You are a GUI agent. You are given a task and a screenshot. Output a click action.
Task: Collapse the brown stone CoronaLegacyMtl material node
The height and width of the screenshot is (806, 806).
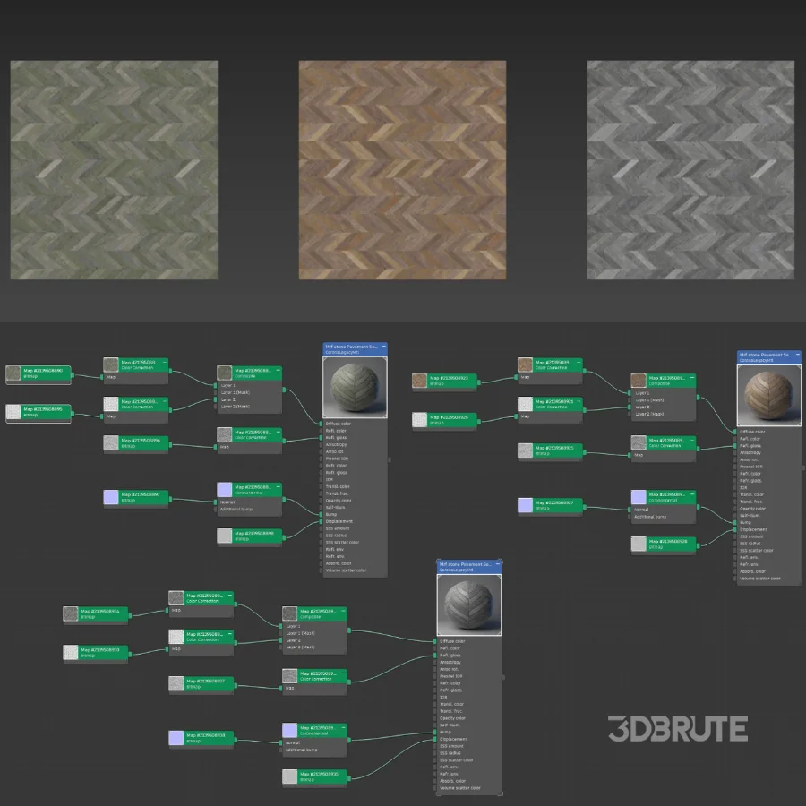coord(797,354)
